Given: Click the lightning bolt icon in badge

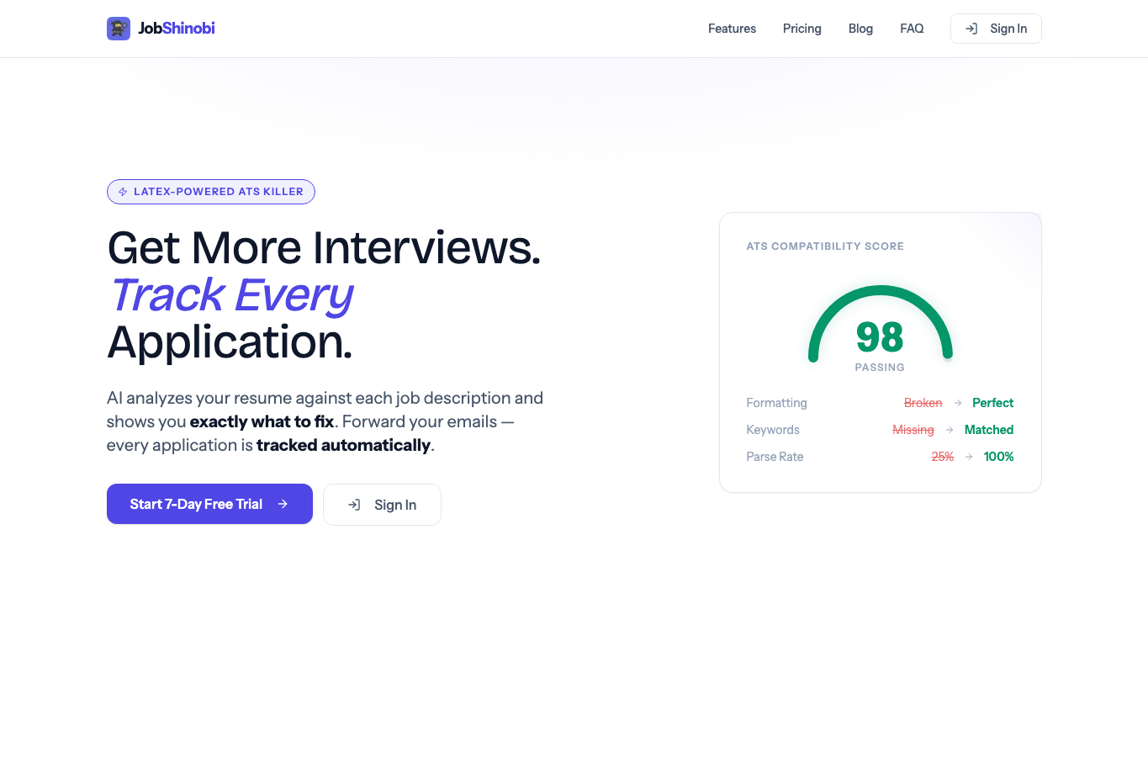Looking at the screenshot, I should point(123,192).
